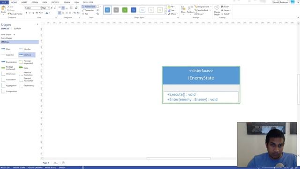This screenshot has height=169, width=300.
Task: Select the Separator shape
Action: pos(7,55)
